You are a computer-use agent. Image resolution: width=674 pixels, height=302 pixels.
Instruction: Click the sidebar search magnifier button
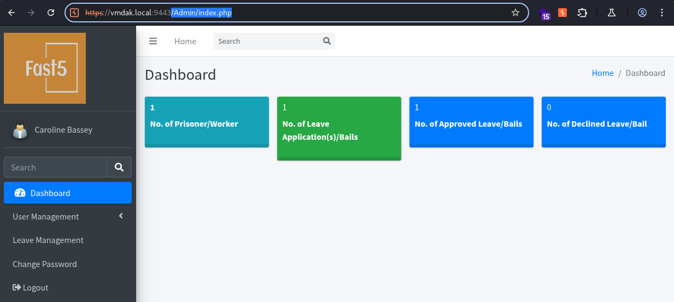(119, 167)
